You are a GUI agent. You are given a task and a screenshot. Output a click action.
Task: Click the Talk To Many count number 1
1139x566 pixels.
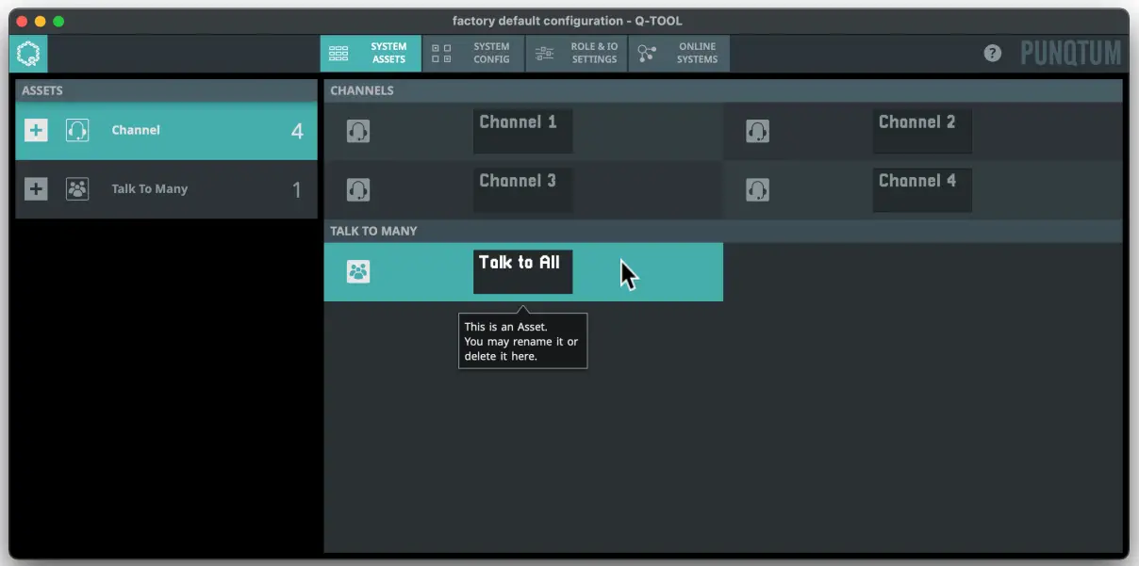297,190
